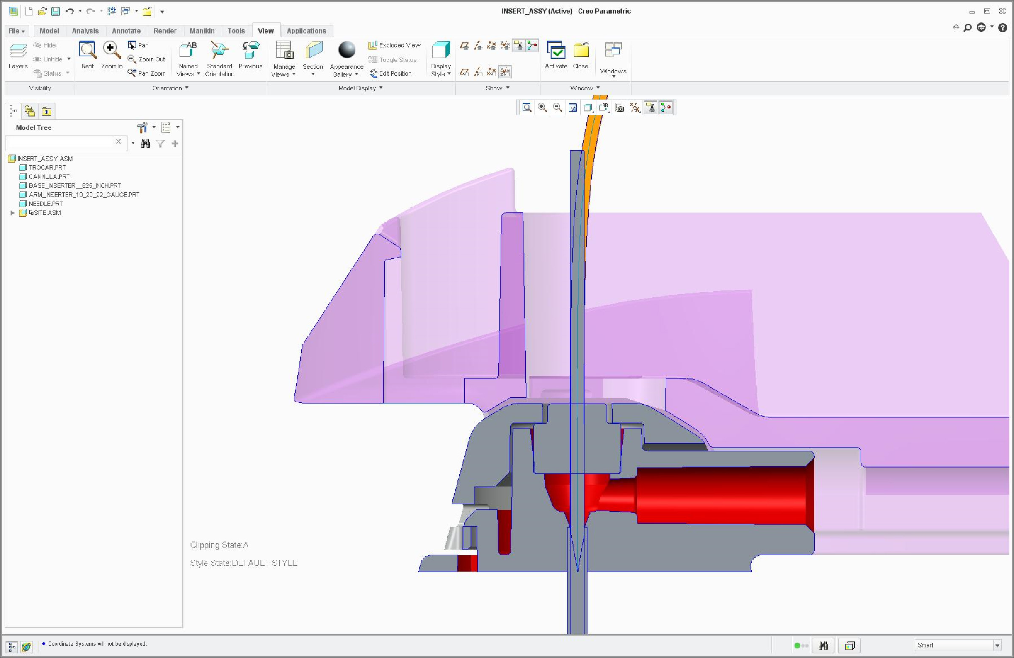Open the Appearance Gallery sphere icon
1014x658 pixels.
[x=346, y=51]
